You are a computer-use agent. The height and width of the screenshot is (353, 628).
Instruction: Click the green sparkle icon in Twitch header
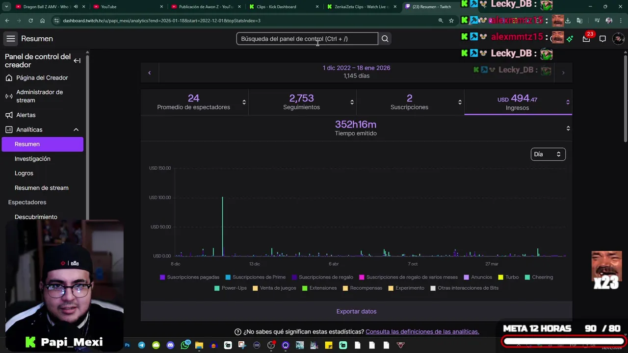(x=570, y=39)
